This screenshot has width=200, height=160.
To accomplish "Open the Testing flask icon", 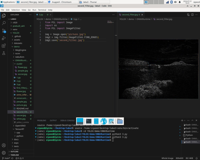I will click(4, 53).
